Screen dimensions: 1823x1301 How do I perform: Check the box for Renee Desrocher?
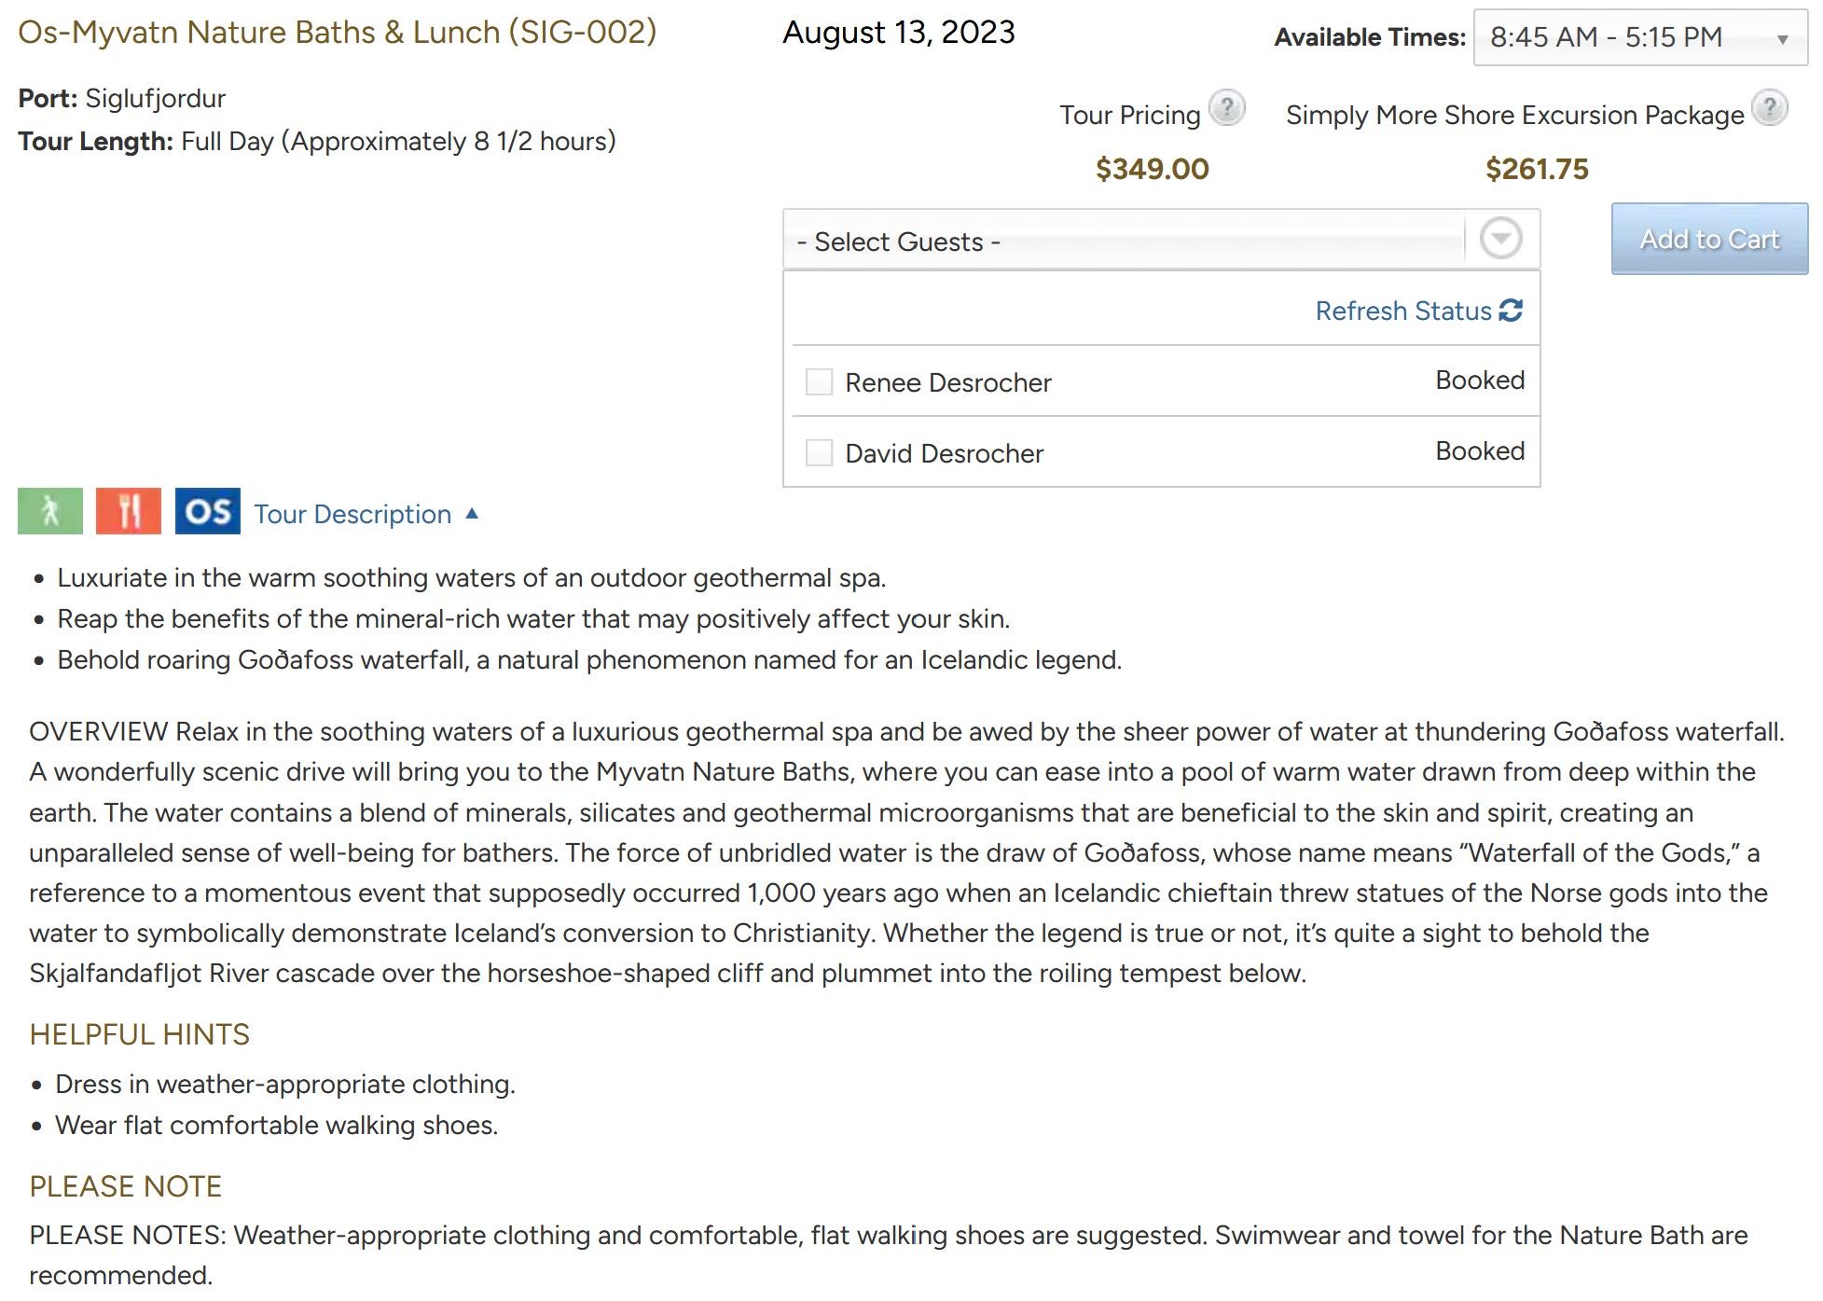(819, 381)
